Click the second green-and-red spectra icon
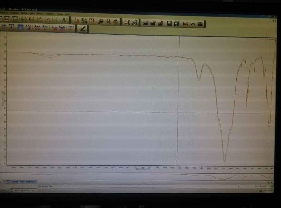 pos(31,19)
